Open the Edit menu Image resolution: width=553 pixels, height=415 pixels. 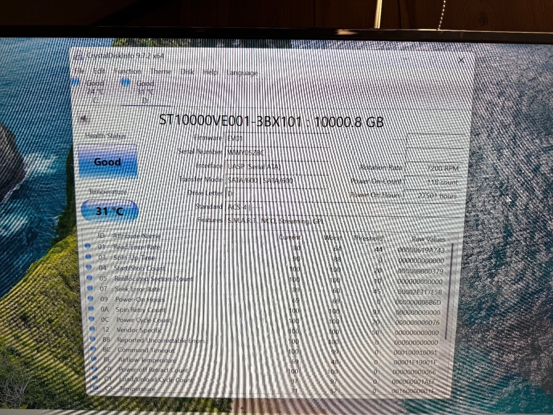[x=100, y=71]
